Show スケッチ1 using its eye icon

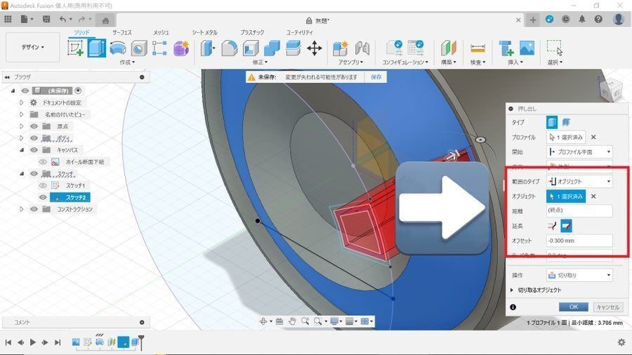(43, 185)
